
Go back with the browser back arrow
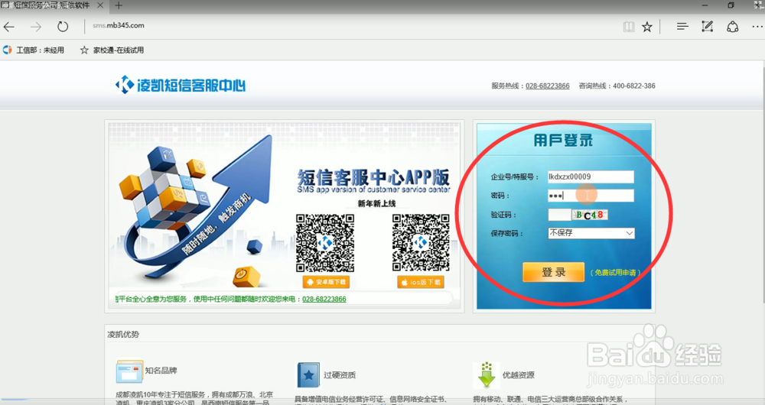tap(8, 27)
